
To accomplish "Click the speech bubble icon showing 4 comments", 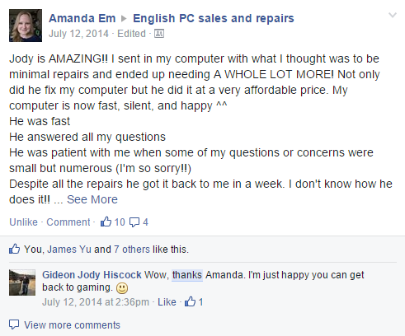I will [x=134, y=222].
